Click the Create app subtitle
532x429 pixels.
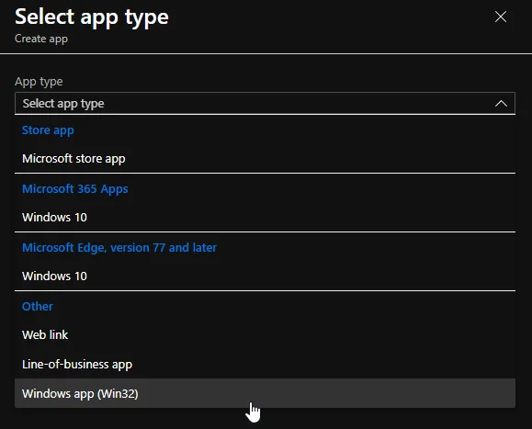coord(41,39)
